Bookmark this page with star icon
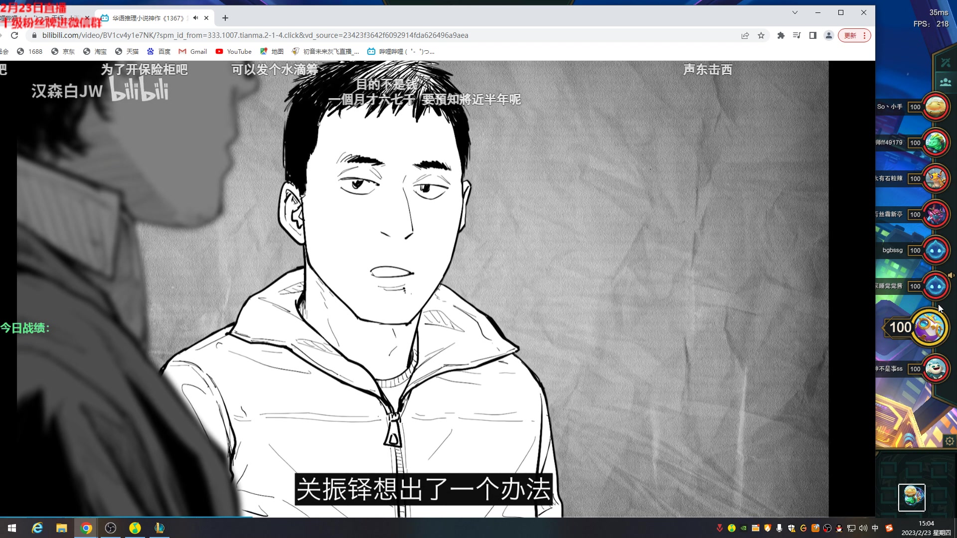Viewport: 957px width, 538px height. coord(761,35)
